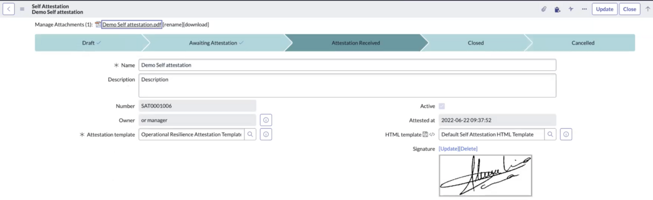Focus the HTML template input field
This screenshot has width=653, height=200.
tap(491, 134)
